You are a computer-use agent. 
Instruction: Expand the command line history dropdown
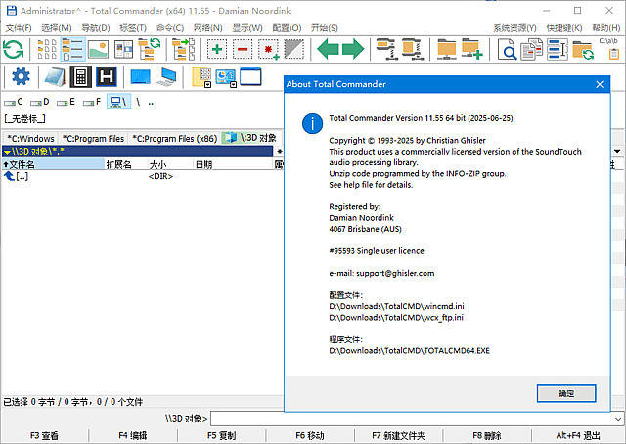618,419
